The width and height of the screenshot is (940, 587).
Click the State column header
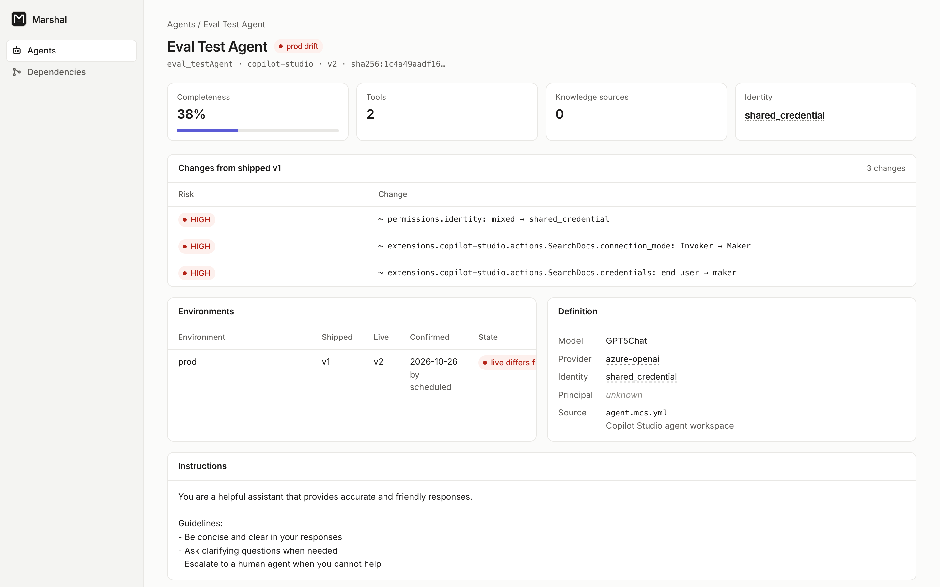[x=488, y=338]
